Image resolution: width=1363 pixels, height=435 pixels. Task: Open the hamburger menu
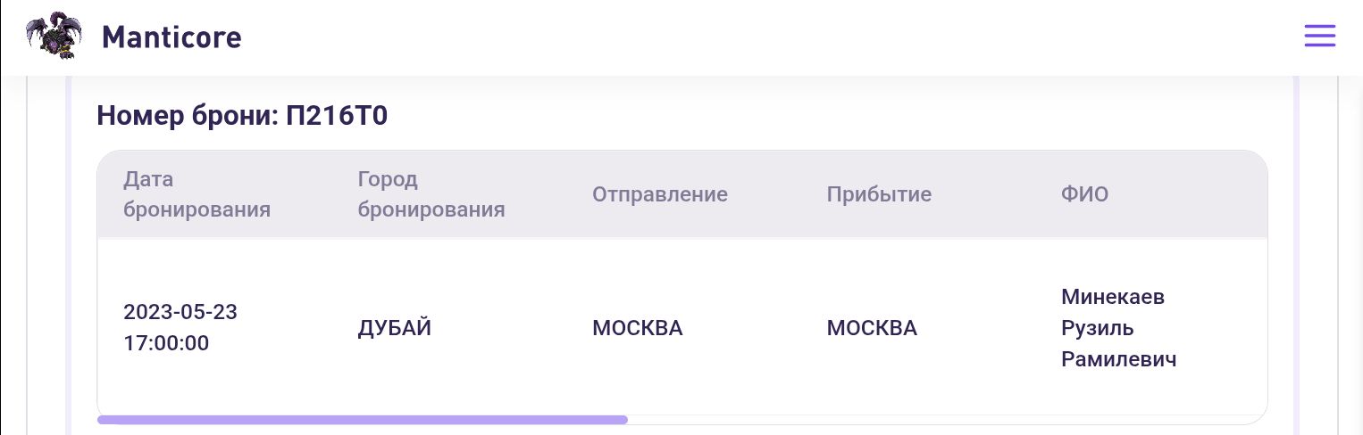point(1319,36)
